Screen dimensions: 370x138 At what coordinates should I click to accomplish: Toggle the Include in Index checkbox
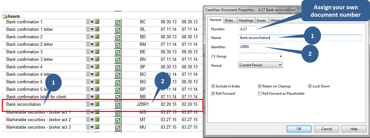coord(213,86)
